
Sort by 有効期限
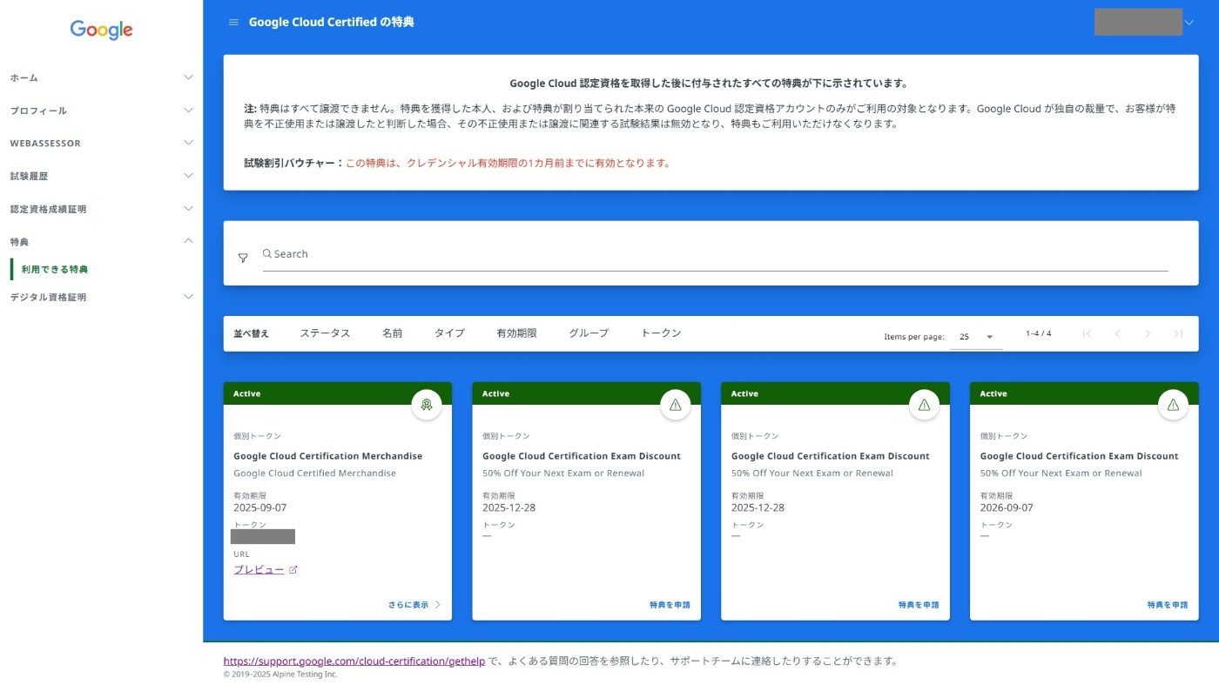(516, 333)
